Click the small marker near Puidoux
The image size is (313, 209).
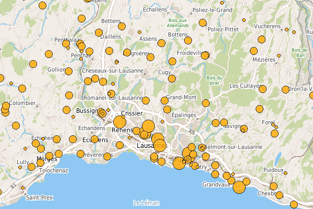coord(285,173)
